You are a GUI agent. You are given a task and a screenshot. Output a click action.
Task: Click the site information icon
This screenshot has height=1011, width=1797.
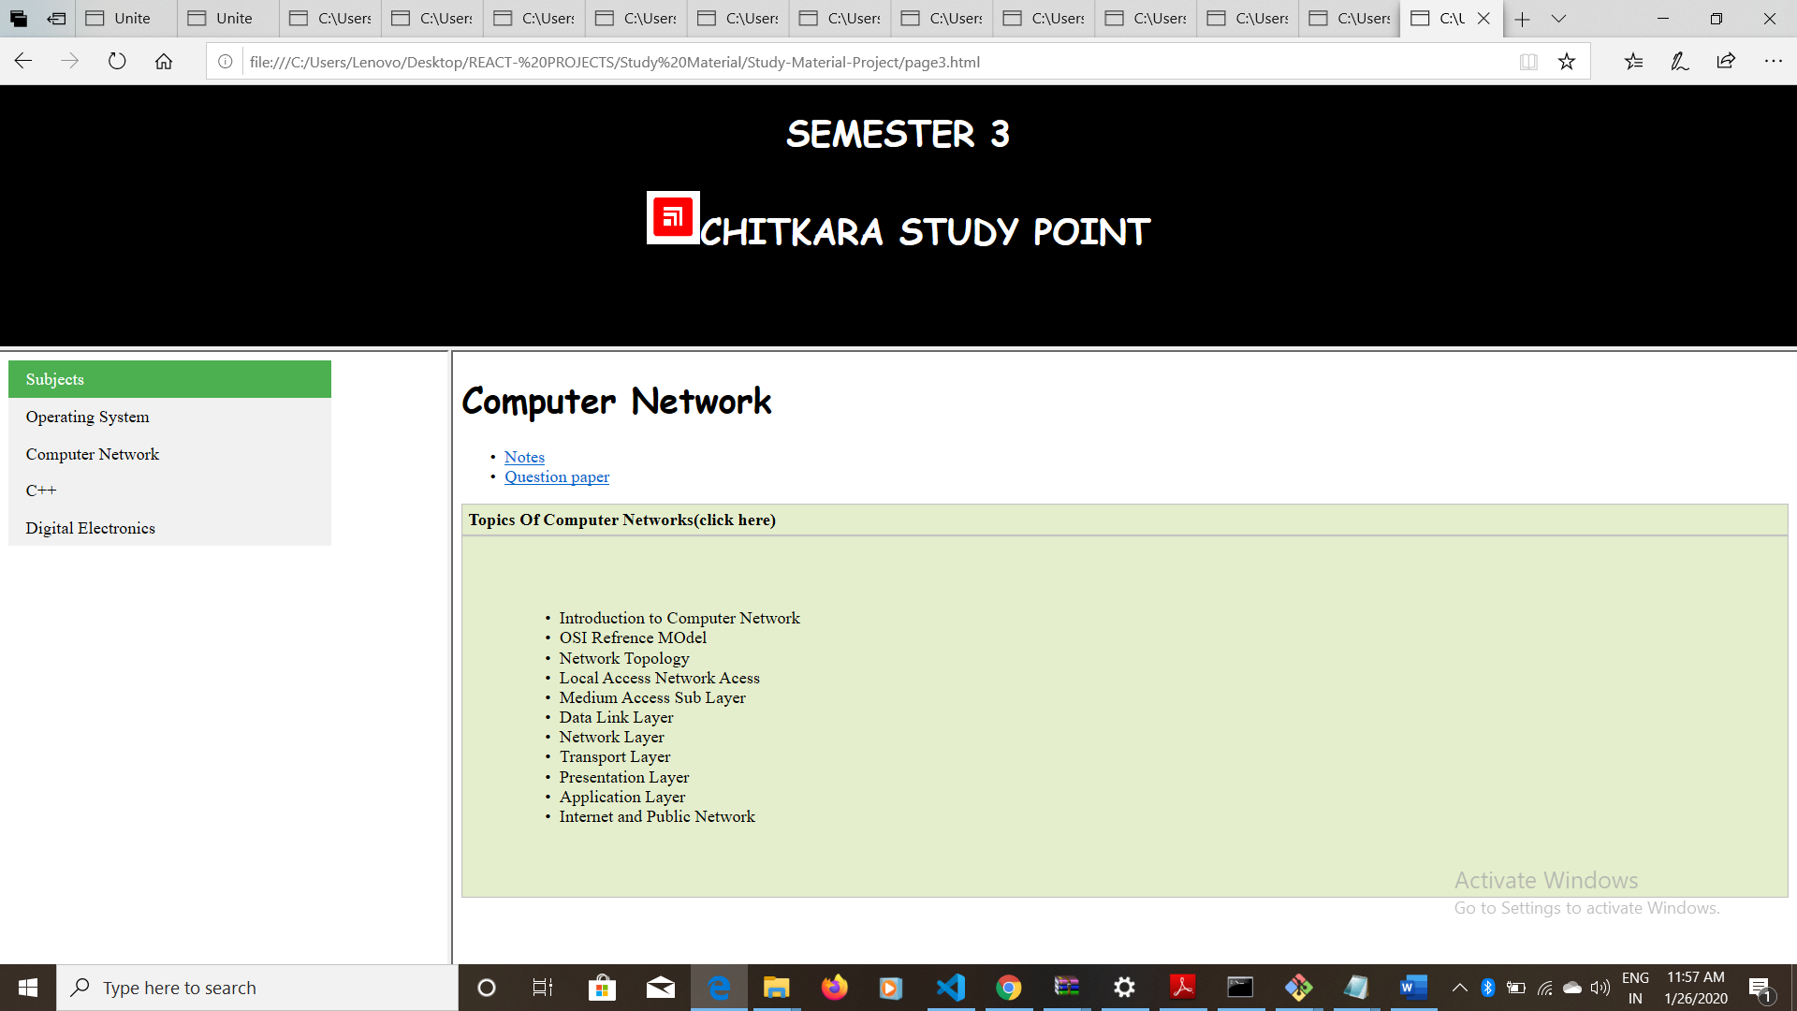[x=226, y=62]
